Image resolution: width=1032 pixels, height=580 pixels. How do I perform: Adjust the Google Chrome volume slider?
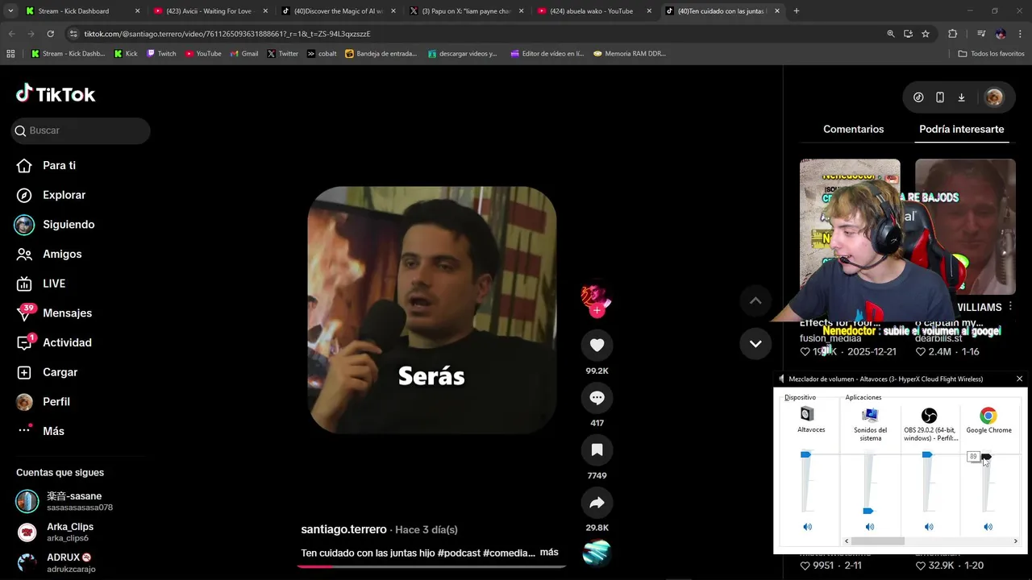click(x=987, y=457)
